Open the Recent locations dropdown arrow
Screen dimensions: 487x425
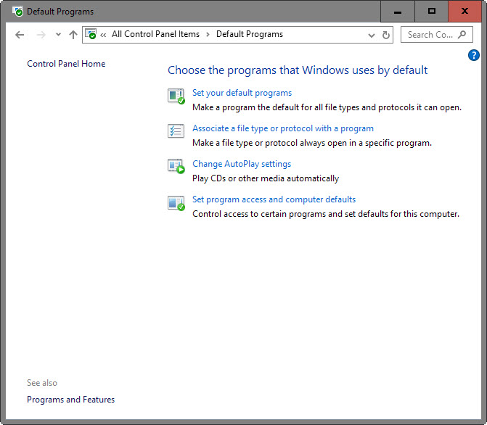[x=58, y=35]
